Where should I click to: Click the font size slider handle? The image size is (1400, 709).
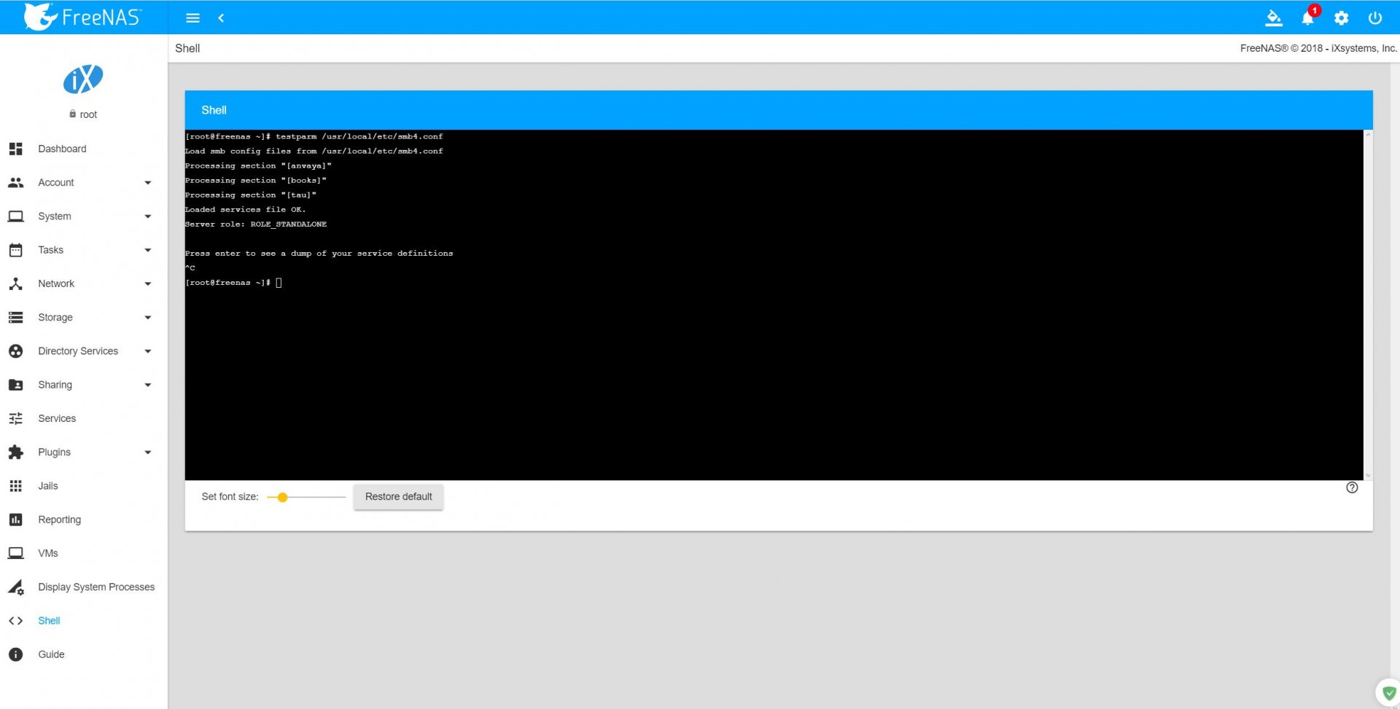[x=282, y=497]
